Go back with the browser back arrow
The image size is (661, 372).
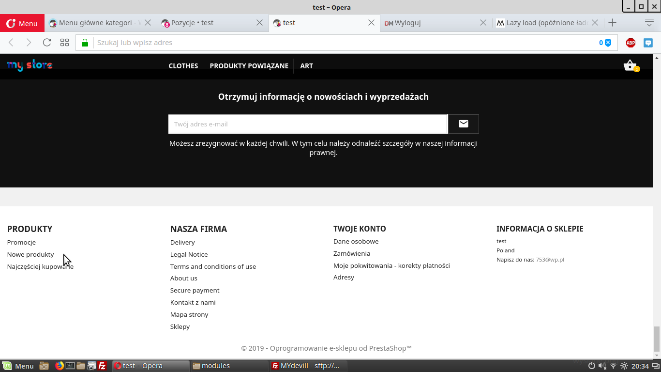click(x=11, y=43)
